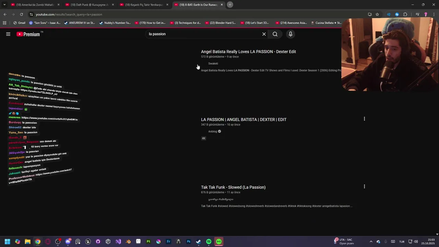The height and width of the screenshot is (247, 439).
Task: Open Unreal Engine from the taskbar
Action: tap(88, 242)
